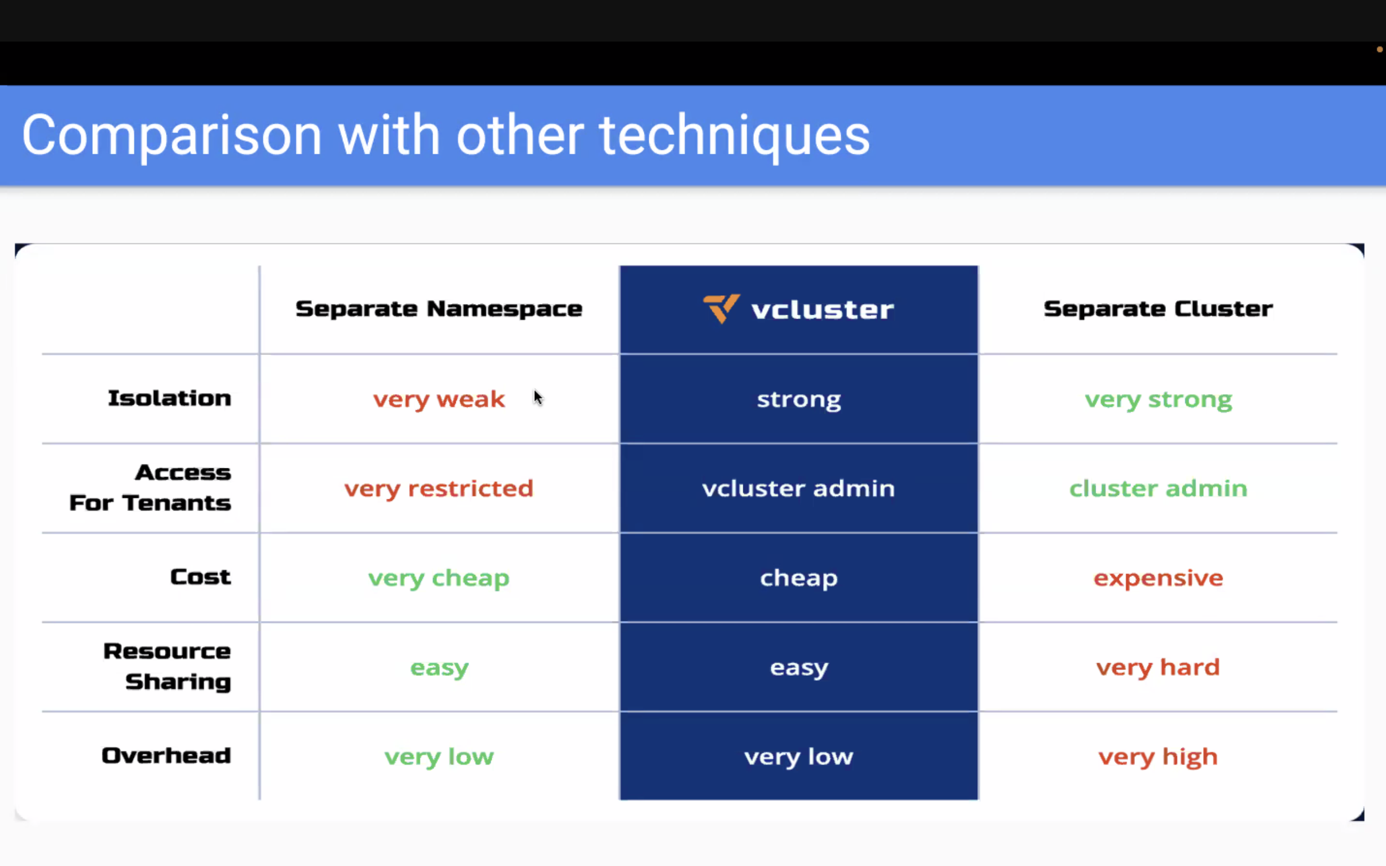Click the vcluster logo icon
The width and height of the screenshot is (1386, 866).
pyautogui.click(x=721, y=309)
